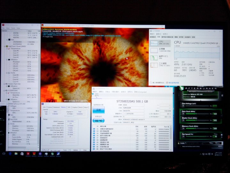This screenshot has height=173, width=230.
Task: Open the HWMonitor File menu
Action: (3, 28)
